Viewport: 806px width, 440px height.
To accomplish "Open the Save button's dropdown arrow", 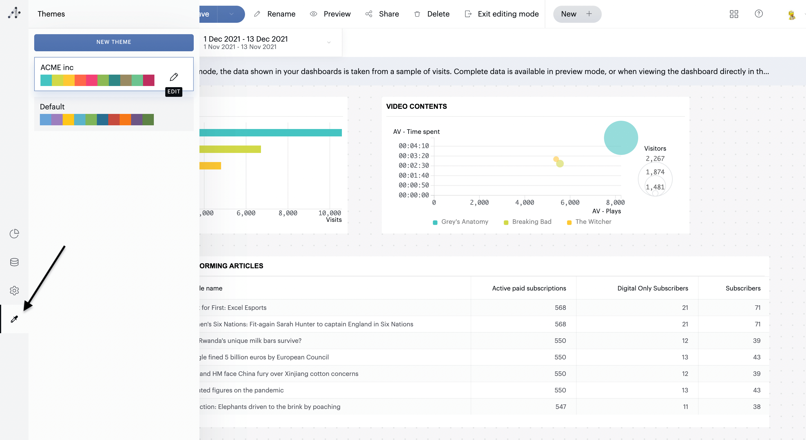I will 231,14.
